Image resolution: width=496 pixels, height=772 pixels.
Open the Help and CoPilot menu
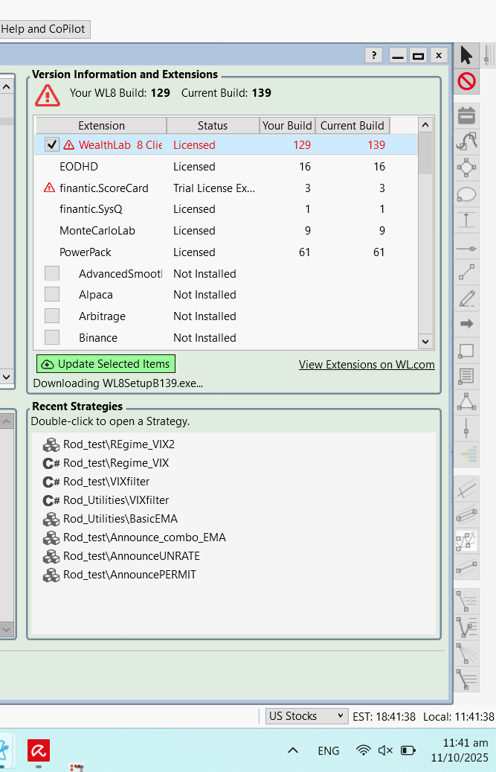45,29
